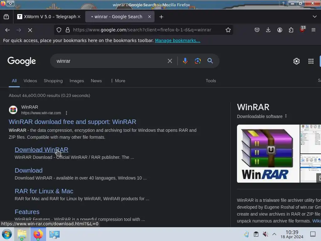This screenshot has height=241, width=321.
Task: Open Wikipedia link in knowledge panel
Action: 317,221
